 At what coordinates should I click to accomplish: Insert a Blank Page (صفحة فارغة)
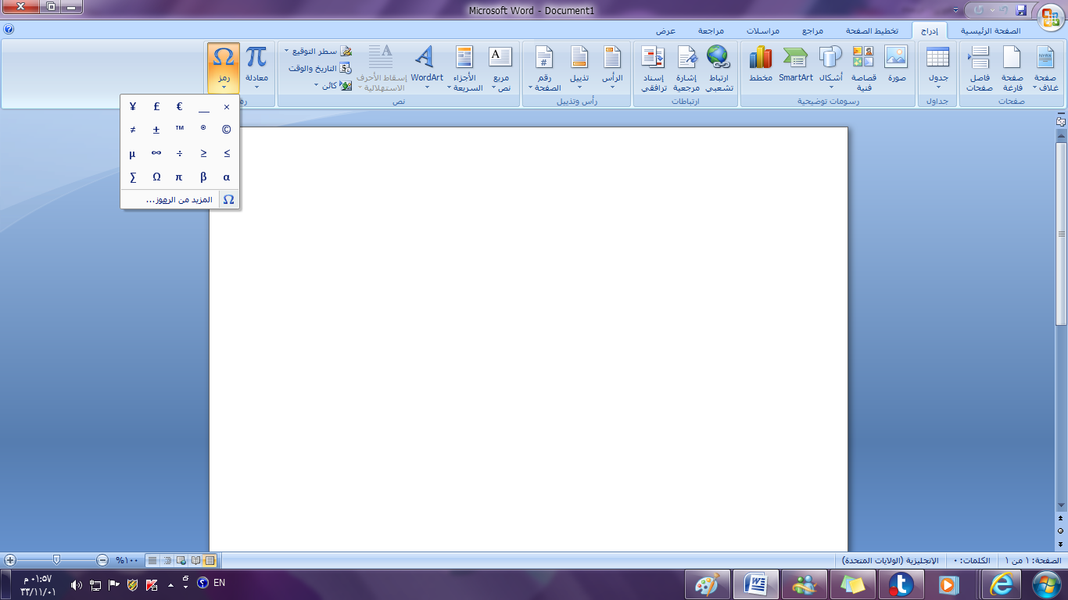1012,68
